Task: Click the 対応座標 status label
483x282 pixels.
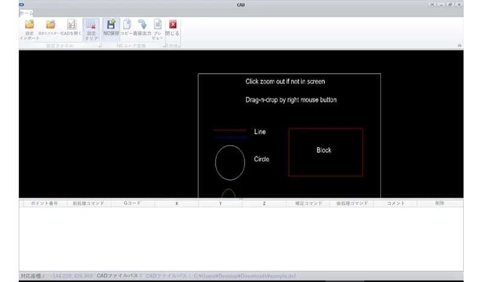Action: [x=33, y=276]
